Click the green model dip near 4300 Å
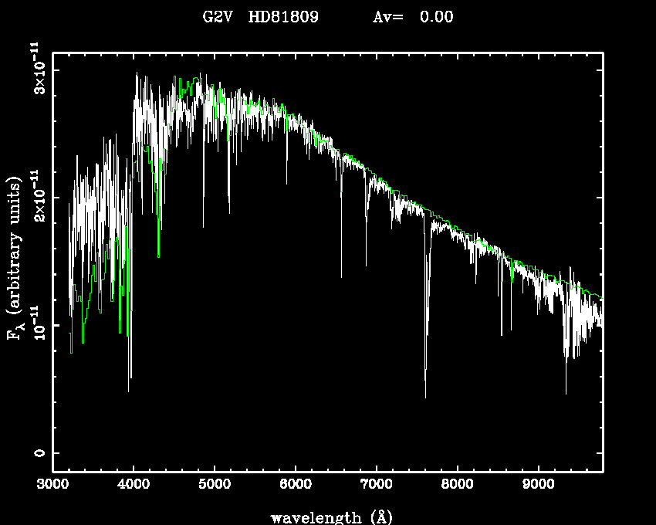This screenshot has height=525, width=656. point(159,256)
